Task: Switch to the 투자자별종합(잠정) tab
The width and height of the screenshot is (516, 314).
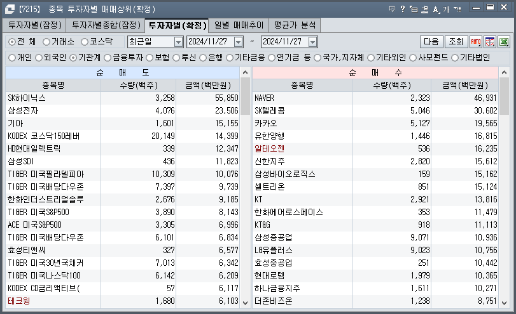Action: pos(106,25)
